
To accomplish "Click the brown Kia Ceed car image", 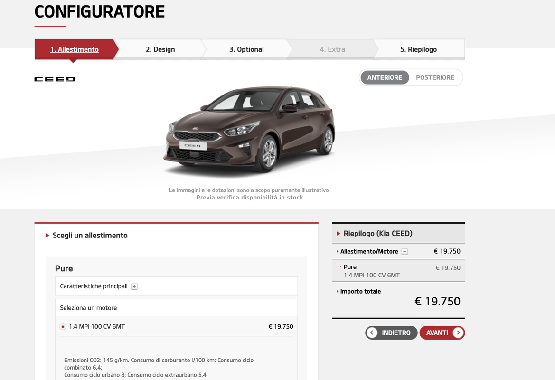I will [249, 130].
